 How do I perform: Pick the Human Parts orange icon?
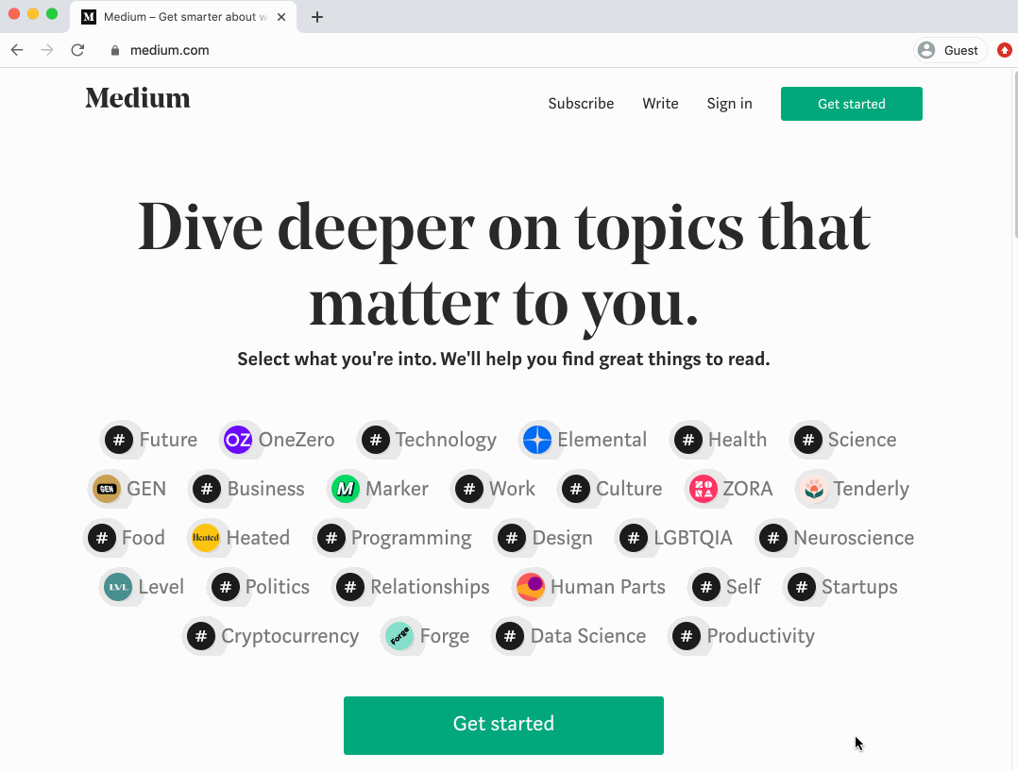tap(531, 587)
